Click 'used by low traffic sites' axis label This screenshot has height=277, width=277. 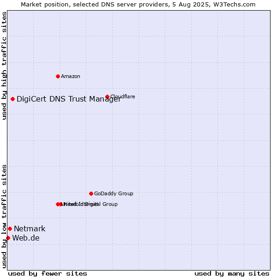pyautogui.click(x=4, y=217)
